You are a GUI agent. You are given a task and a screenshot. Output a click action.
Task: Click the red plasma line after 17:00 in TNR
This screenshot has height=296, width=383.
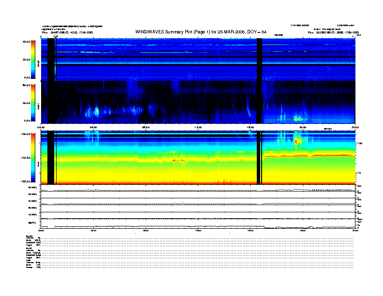pyautogui.click(x=309, y=156)
